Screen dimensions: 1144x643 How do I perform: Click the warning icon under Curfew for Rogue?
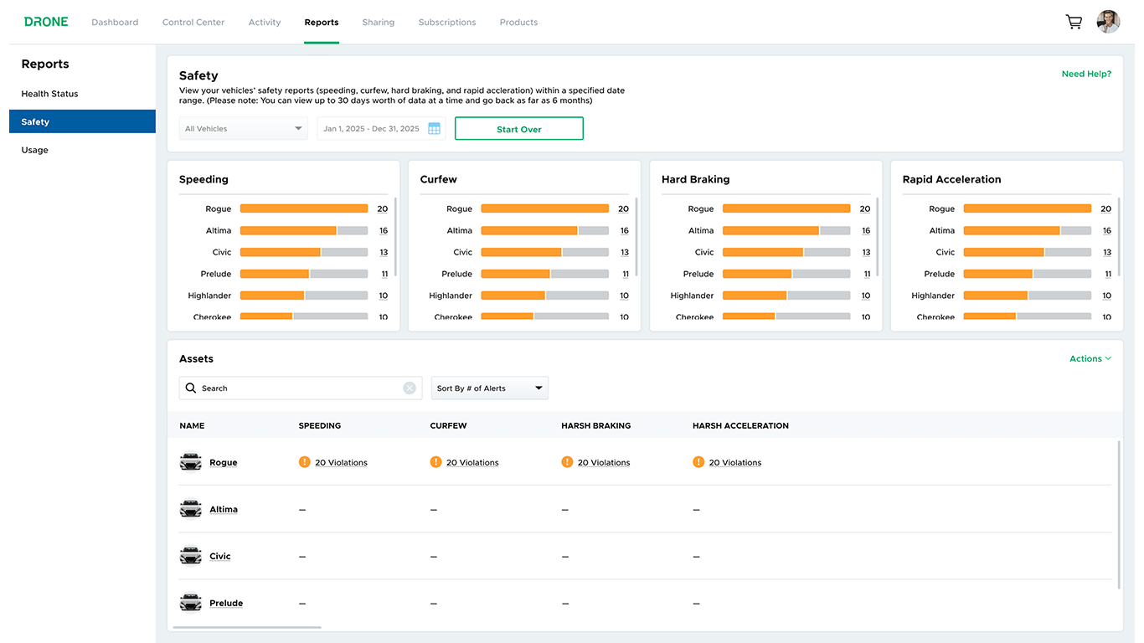pos(435,461)
